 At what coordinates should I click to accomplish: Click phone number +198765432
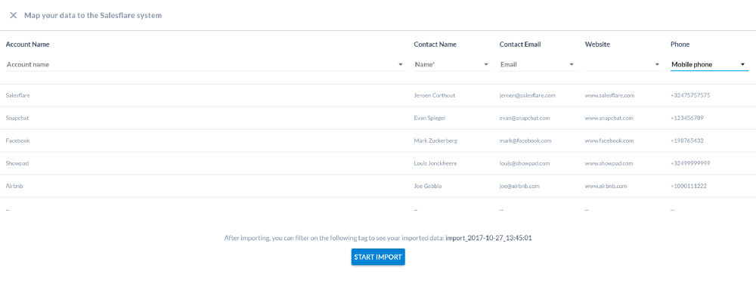point(687,140)
